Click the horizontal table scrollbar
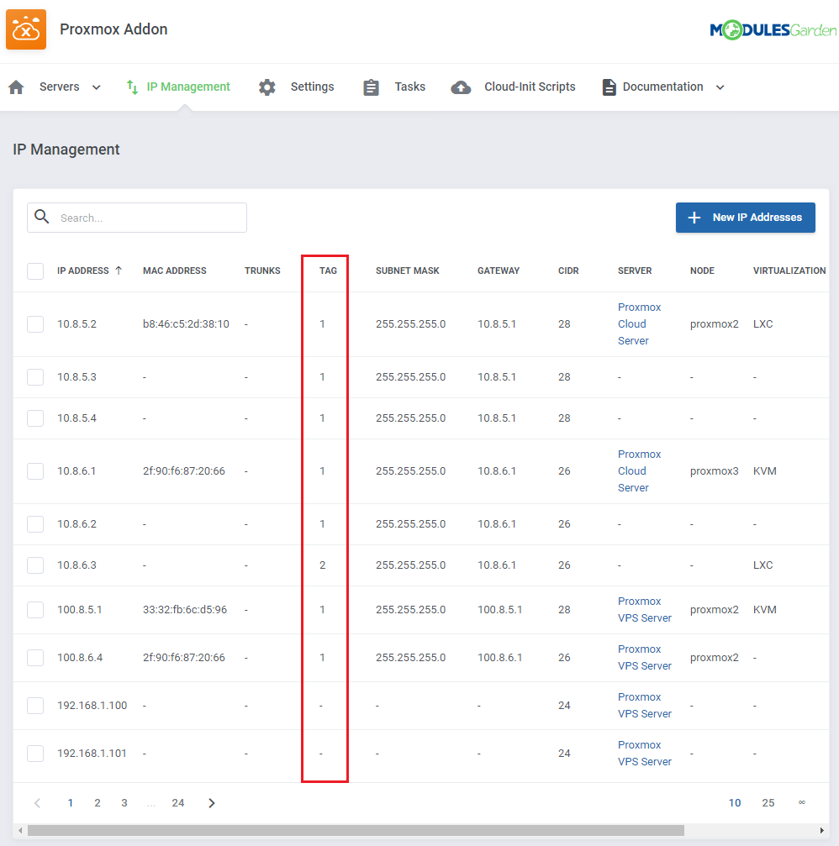This screenshot has width=839, height=846. coord(356,830)
